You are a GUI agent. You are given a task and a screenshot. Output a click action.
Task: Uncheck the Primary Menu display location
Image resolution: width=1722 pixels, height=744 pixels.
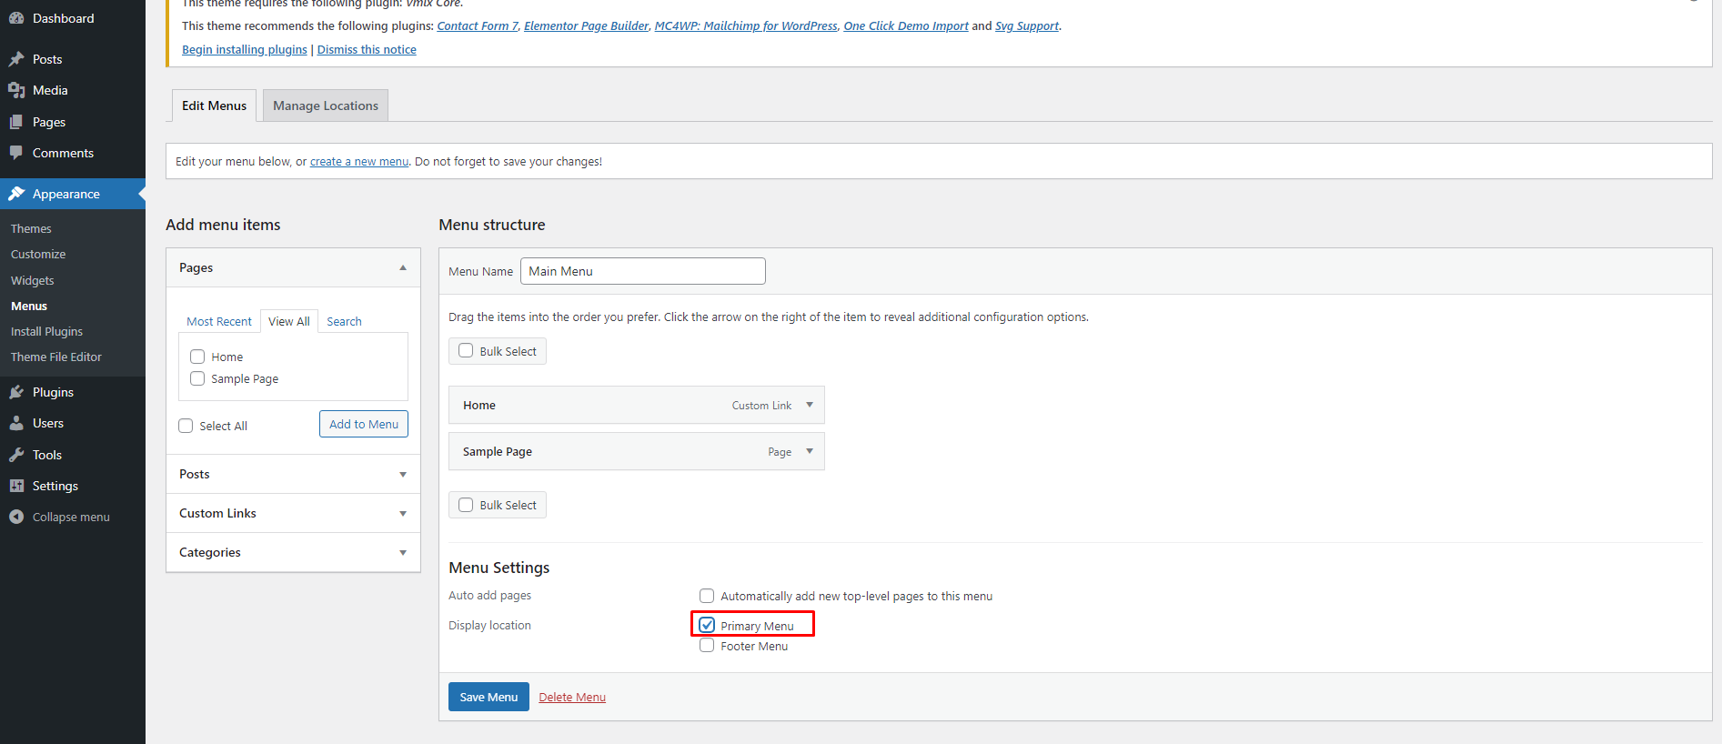[707, 626]
